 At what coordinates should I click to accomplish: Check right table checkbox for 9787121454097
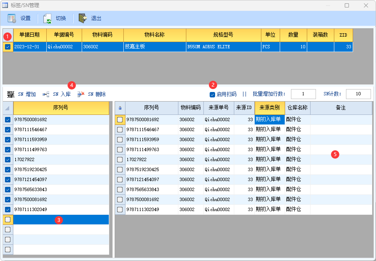(120, 179)
